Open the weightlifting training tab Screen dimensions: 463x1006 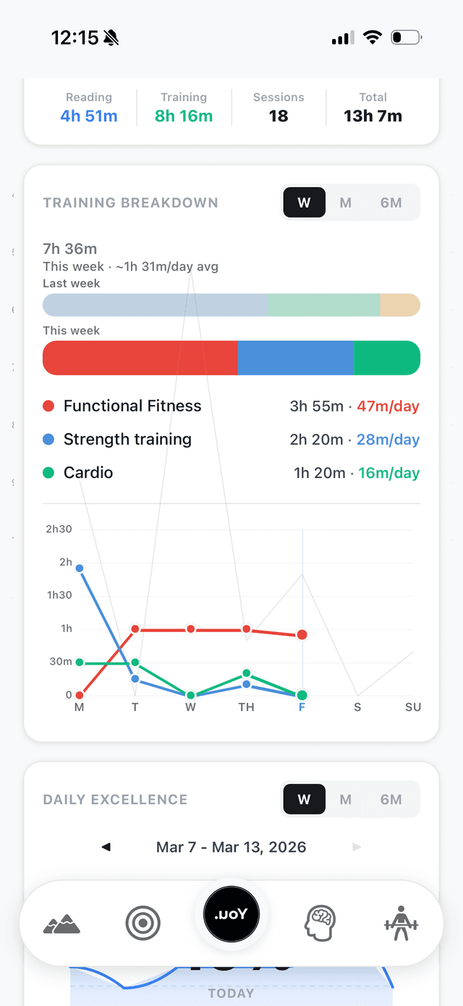tap(403, 923)
